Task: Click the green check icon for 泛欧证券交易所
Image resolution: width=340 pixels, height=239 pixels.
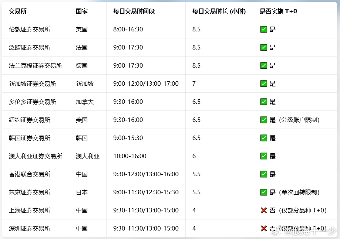Action: pos(263,47)
